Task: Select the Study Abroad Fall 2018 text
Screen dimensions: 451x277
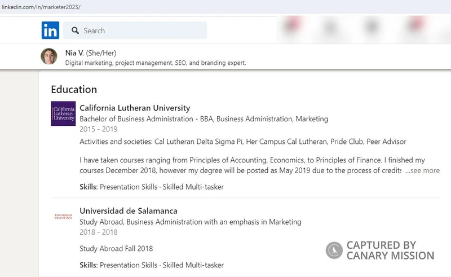Action: pos(116,248)
